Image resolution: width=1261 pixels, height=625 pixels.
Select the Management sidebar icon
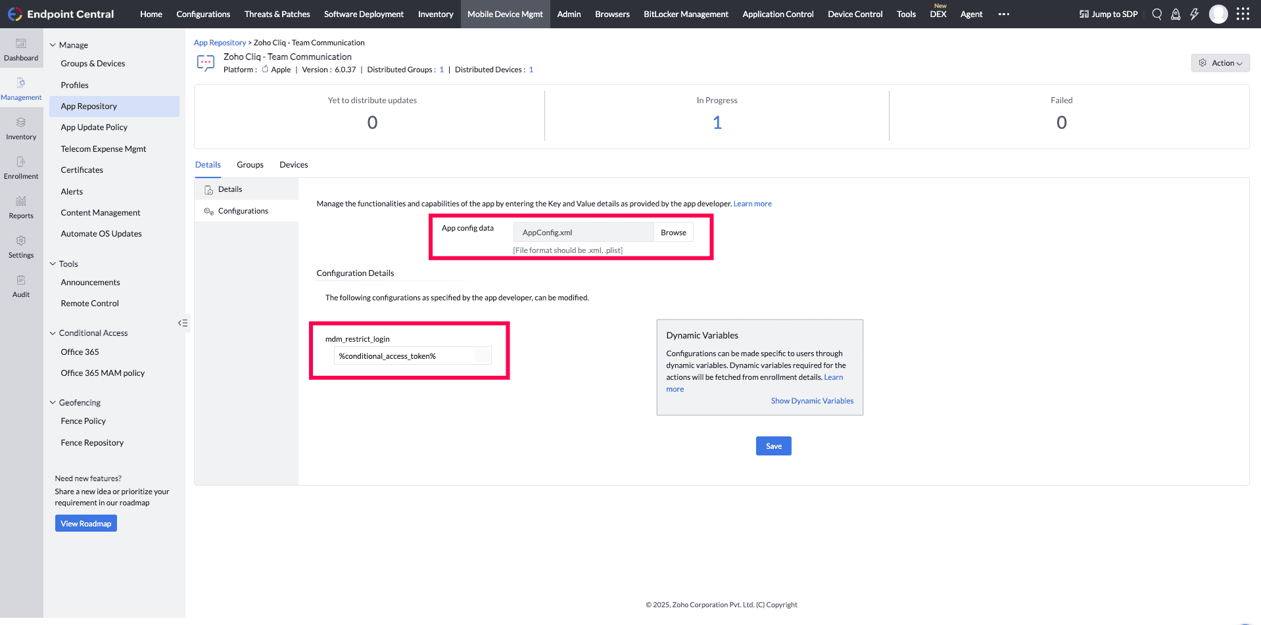(x=21, y=89)
